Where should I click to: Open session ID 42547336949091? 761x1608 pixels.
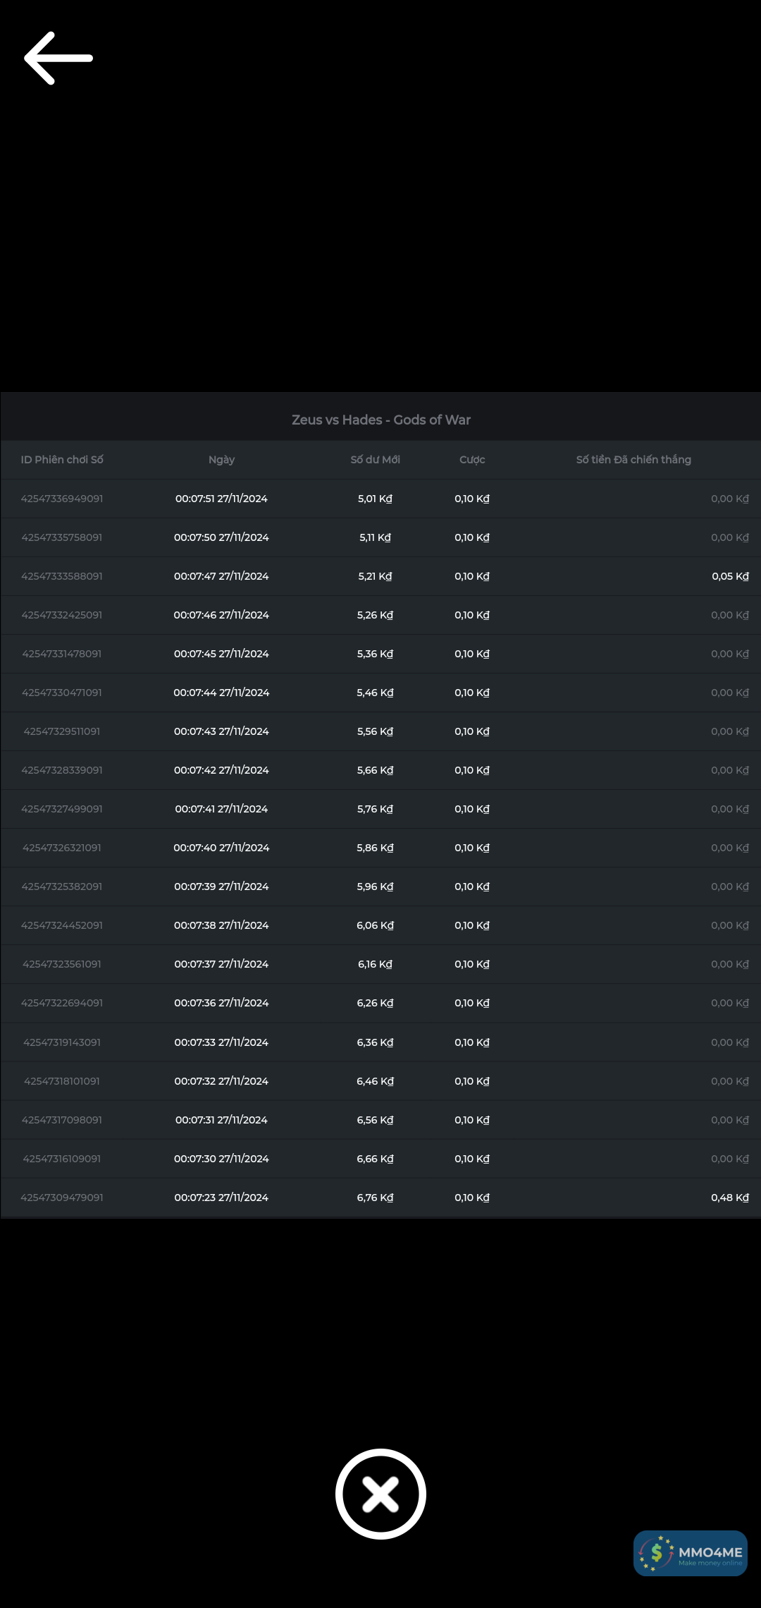62,499
